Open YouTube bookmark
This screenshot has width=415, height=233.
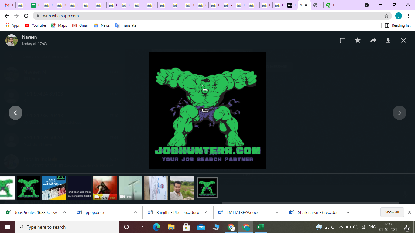pyautogui.click(x=36, y=25)
